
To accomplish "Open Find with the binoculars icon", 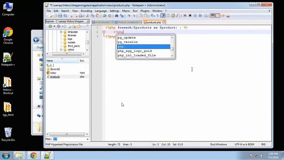I will click(x=116, y=16).
